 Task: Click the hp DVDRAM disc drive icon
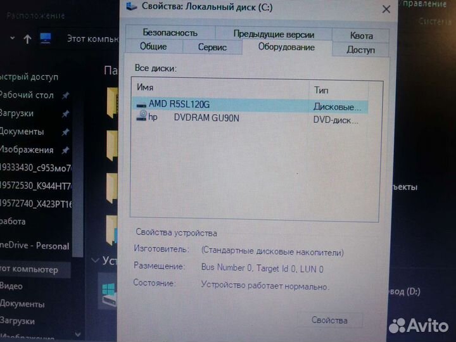[142, 116]
